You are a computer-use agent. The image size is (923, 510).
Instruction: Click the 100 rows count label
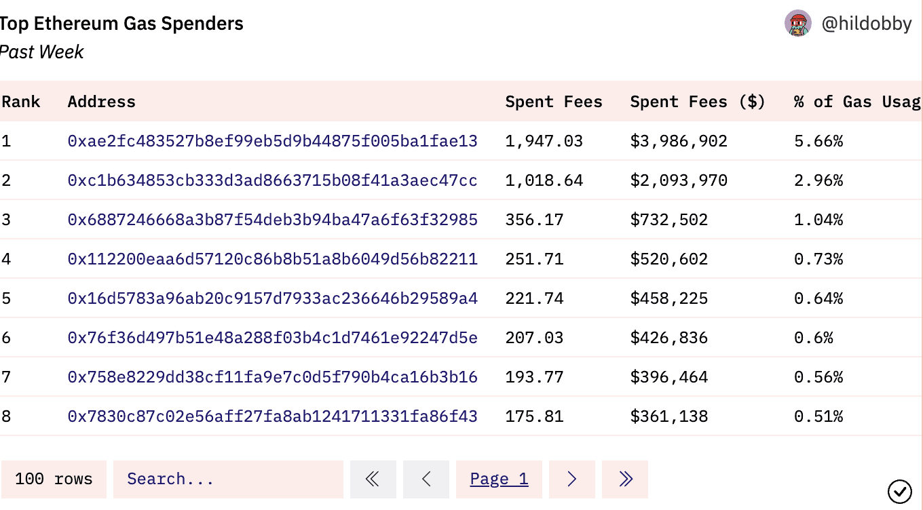(x=54, y=479)
